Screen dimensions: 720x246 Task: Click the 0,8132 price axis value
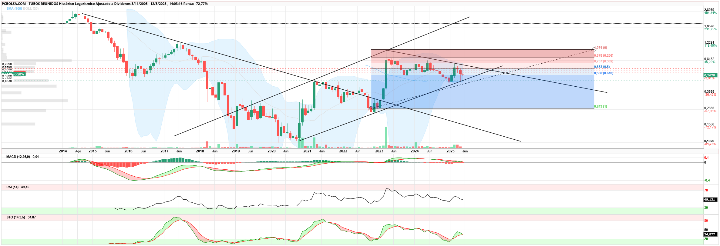pyautogui.click(x=709, y=59)
